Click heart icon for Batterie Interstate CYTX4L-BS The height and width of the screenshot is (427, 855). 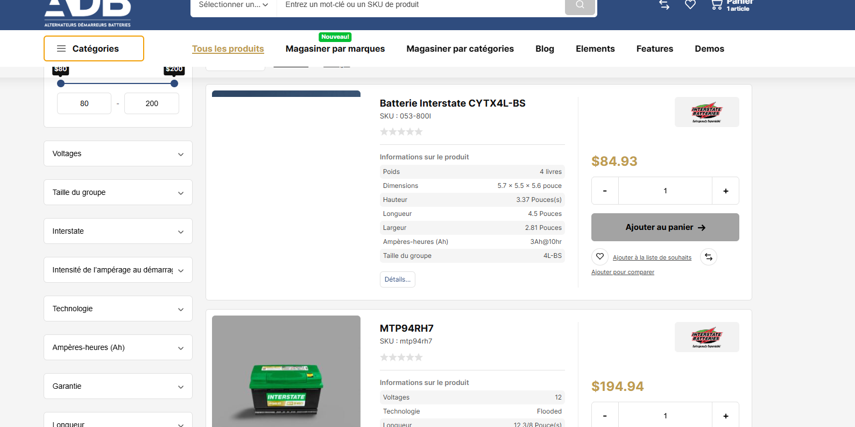tap(600, 257)
